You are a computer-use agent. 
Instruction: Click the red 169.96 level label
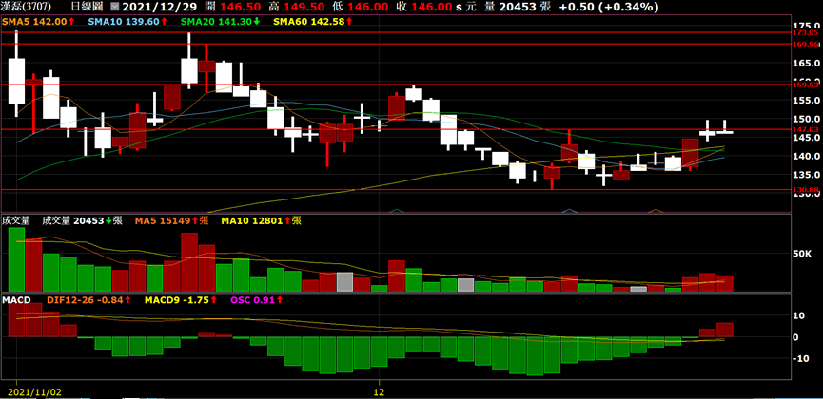pyautogui.click(x=806, y=44)
